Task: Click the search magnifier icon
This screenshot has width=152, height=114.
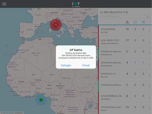Action: [x=148, y=17]
